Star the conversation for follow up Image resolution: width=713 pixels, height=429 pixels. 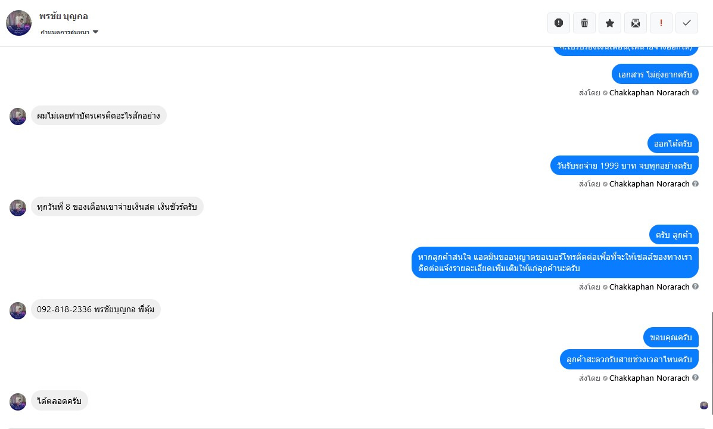(610, 23)
